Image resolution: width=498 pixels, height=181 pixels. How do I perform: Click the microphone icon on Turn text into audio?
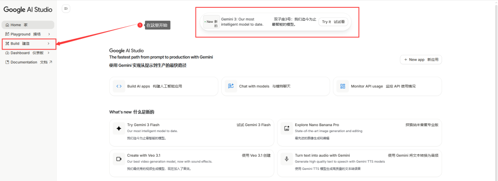[x=287, y=159]
